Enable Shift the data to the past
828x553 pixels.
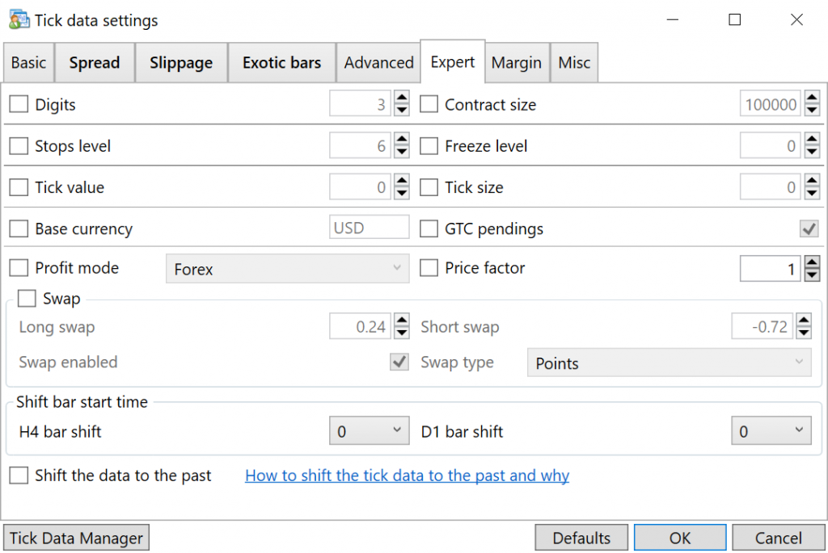19,475
